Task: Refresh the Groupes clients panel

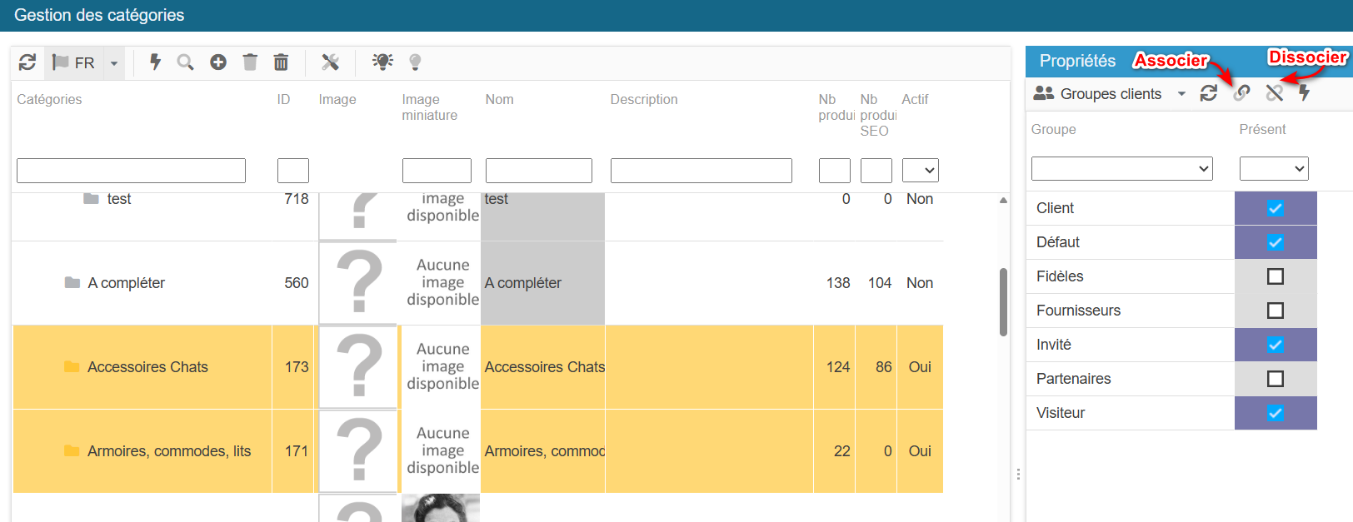Action: pos(1209,93)
